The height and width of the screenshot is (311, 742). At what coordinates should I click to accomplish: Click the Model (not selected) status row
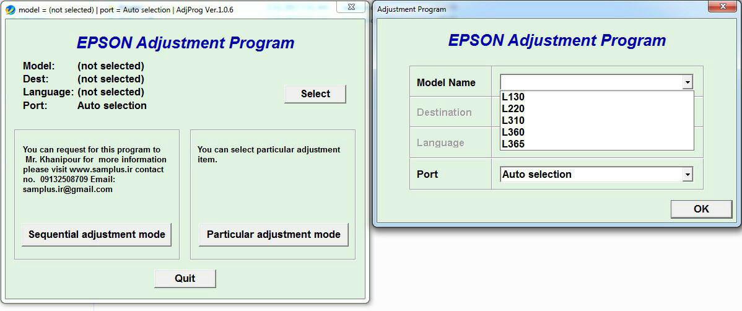[x=83, y=66]
